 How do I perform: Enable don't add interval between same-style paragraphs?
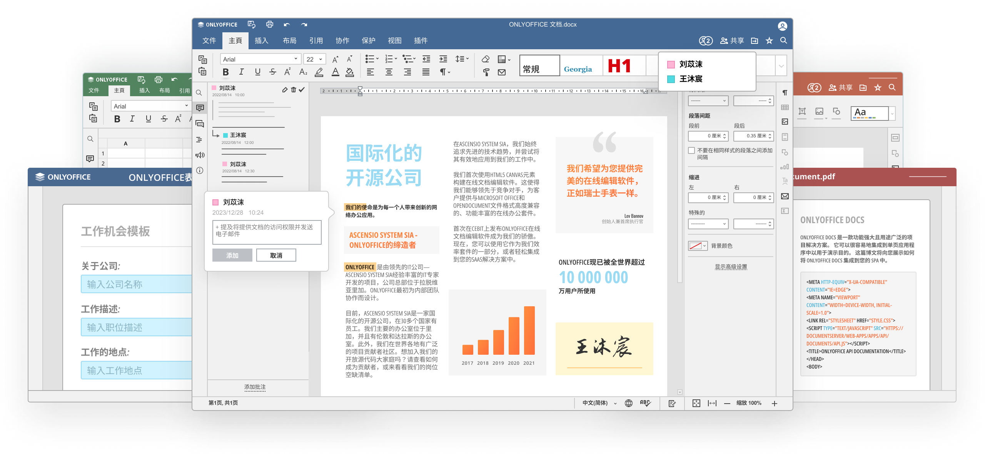coord(691,150)
